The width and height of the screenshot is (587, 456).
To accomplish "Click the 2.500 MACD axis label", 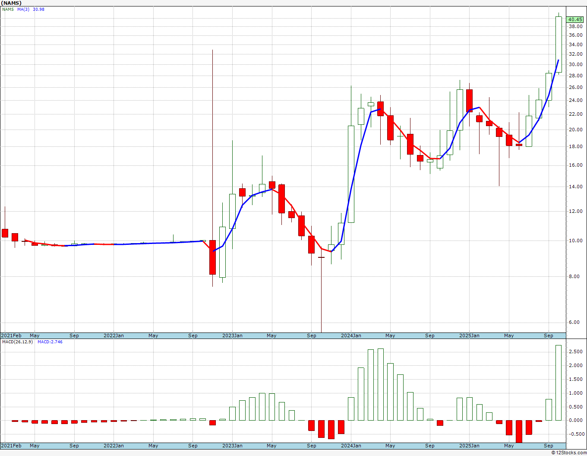I will (x=576, y=352).
